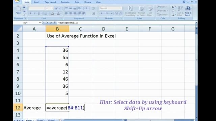Click the Middle Align icon

coord(71,8)
